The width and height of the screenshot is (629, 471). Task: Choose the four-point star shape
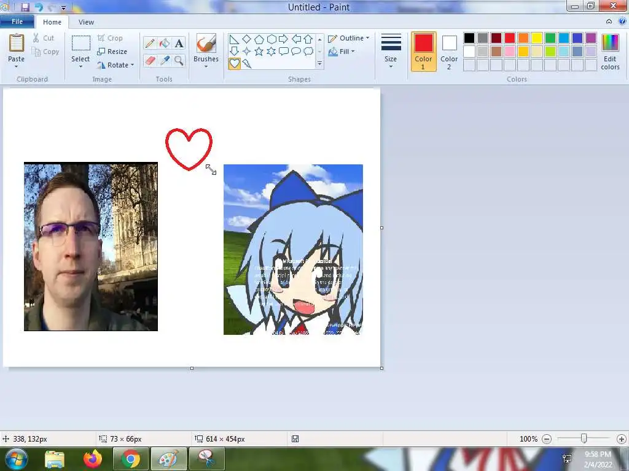pos(247,52)
